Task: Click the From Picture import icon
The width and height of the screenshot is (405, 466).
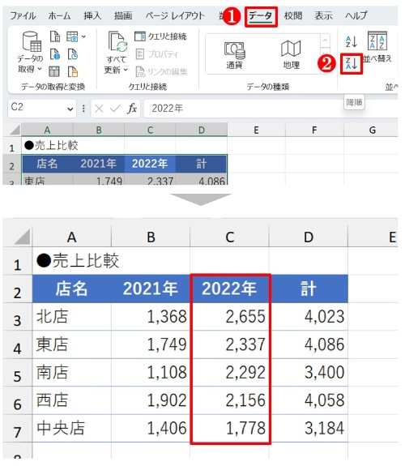Action: pyautogui.click(x=72, y=36)
